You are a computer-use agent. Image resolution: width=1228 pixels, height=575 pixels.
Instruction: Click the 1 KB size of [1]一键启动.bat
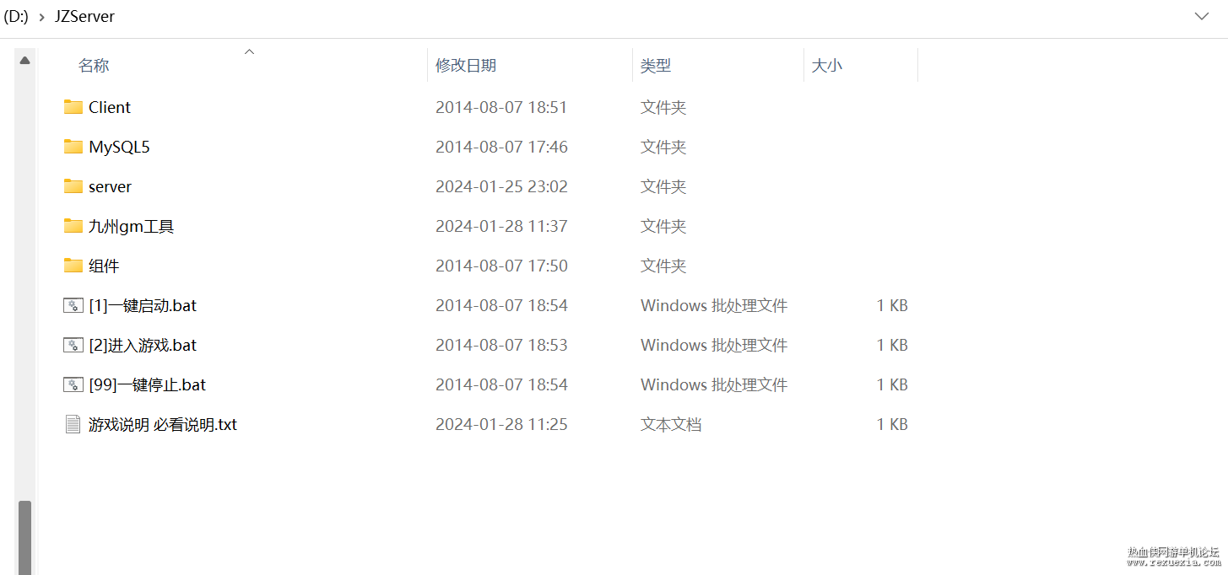tap(892, 305)
